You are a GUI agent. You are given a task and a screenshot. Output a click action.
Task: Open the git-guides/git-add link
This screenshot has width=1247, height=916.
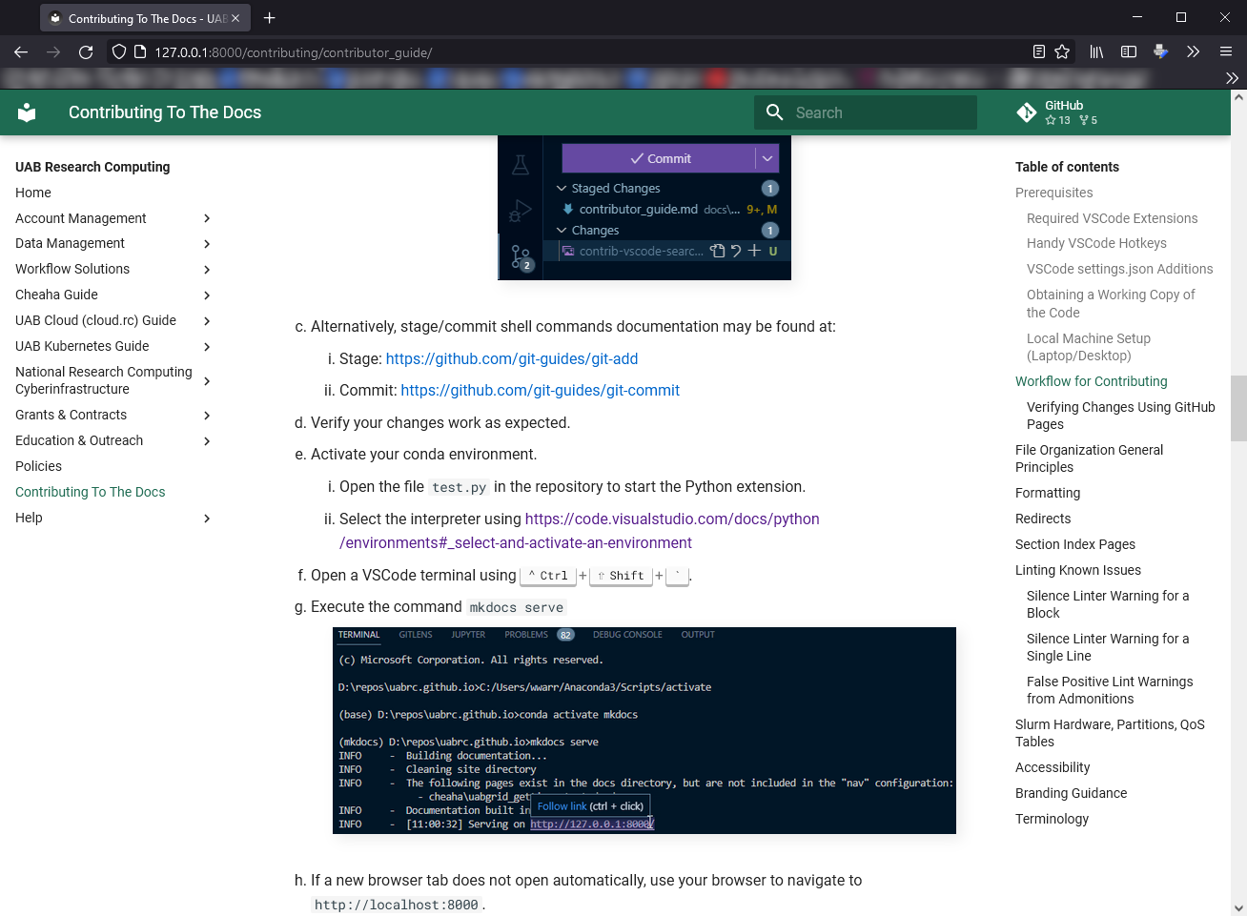tap(511, 358)
